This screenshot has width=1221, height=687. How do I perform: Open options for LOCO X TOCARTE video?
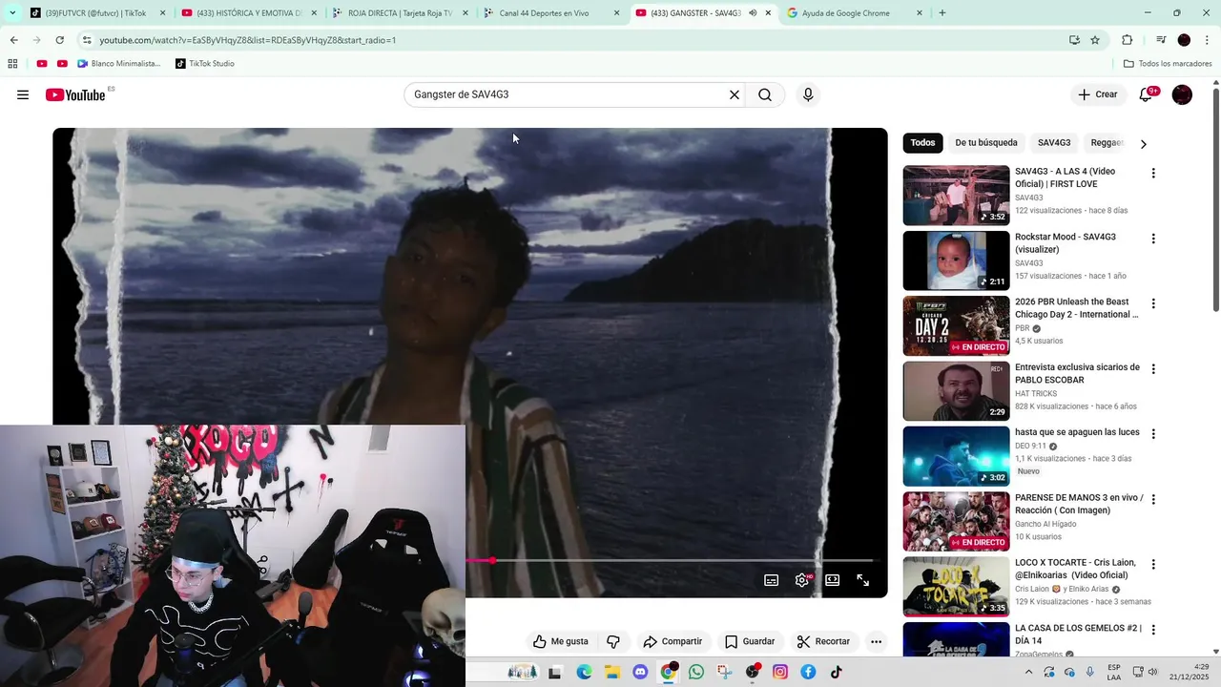[x=1152, y=564]
